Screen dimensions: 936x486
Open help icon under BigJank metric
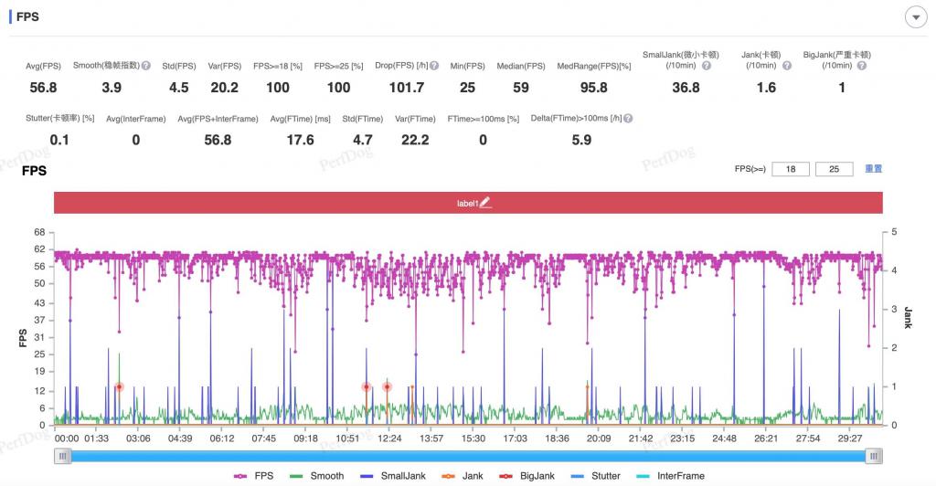(861, 66)
